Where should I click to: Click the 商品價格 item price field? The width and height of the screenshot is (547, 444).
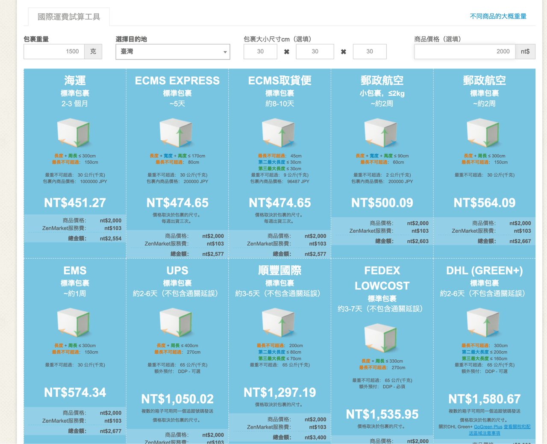click(x=465, y=51)
